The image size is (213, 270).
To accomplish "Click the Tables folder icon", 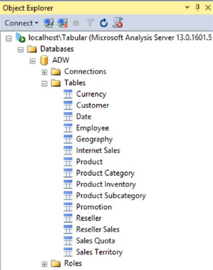I will click(x=56, y=83).
